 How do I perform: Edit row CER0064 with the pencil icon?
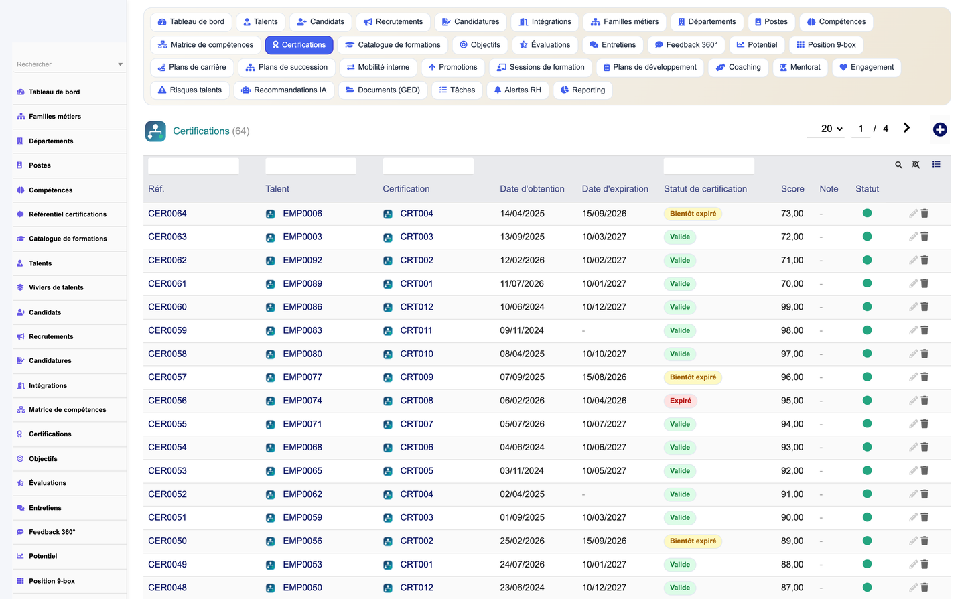point(913,214)
